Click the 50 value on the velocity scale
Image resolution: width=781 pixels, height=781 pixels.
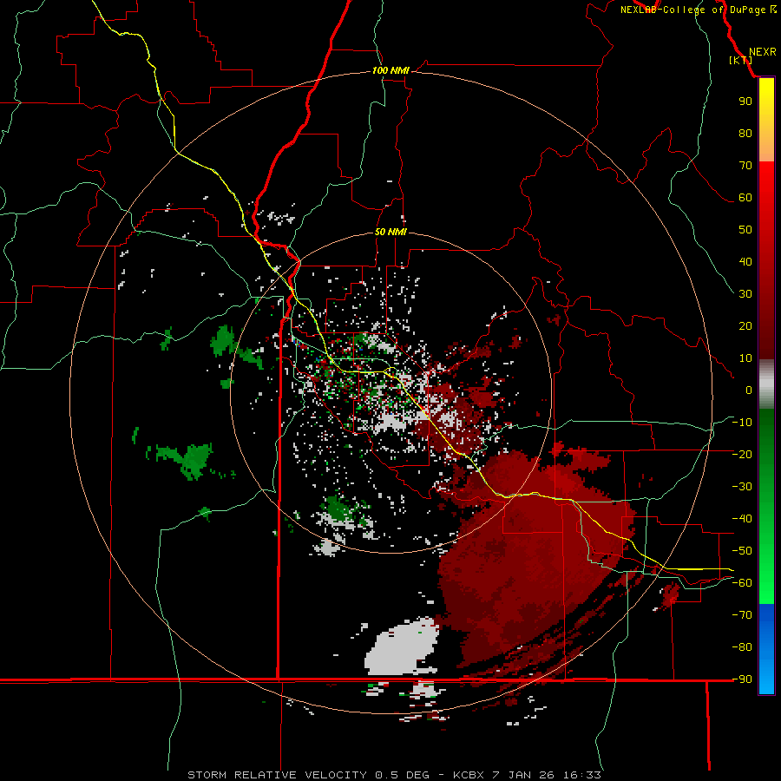click(x=745, y=230)
